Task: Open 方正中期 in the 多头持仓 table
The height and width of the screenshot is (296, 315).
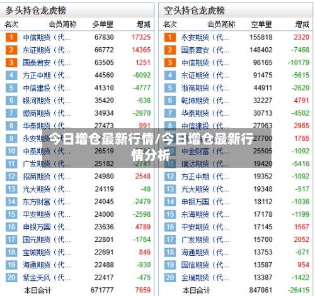Action: pyautogui.click(x=47, y=75)
